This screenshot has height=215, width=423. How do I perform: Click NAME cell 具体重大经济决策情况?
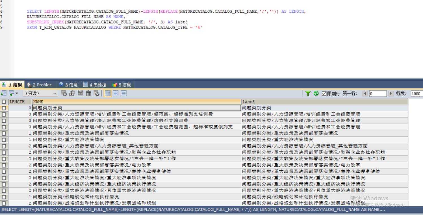point(136,190)
